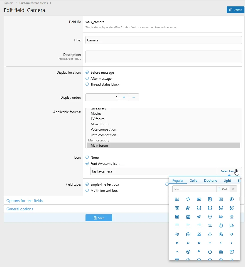
Task: Select the adjust half-circle icon
Action: pyautogui.click(x=232, y=199)
